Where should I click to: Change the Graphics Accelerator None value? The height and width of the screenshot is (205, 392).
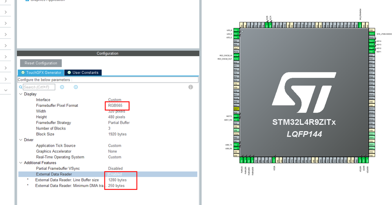[113, 151]
